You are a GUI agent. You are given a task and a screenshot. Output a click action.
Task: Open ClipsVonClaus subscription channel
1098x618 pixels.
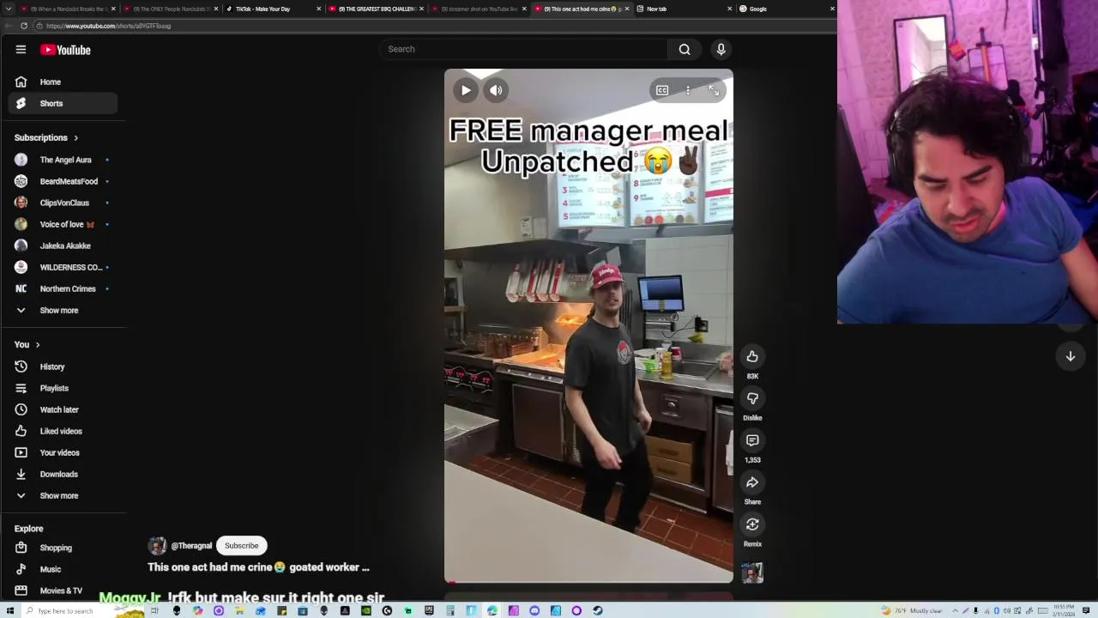point(63,203)
